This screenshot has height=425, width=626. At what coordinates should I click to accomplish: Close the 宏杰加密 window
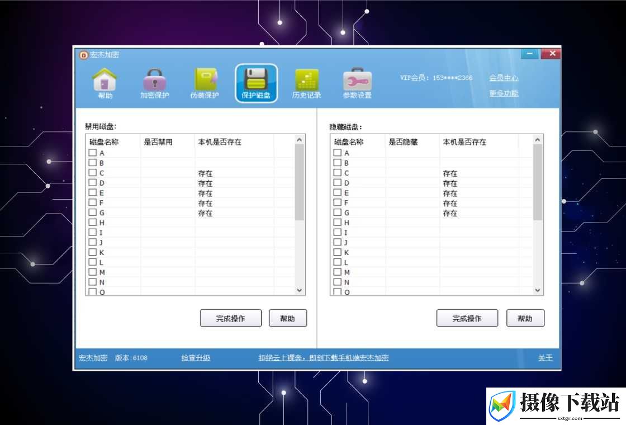552,54
